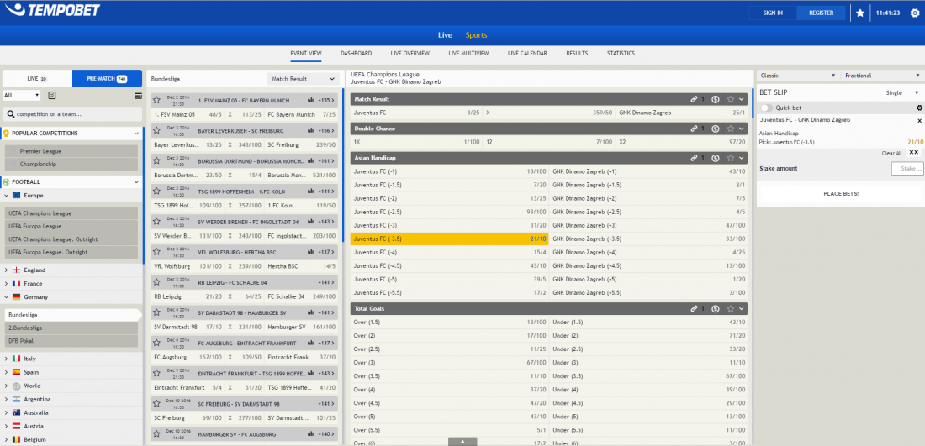Click competition or team search field
The height and width of the screenshot is (446, 925).
(72, 114)
